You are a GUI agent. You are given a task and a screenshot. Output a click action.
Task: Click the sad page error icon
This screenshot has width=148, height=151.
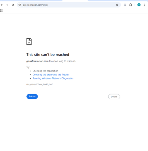point(29,41)
